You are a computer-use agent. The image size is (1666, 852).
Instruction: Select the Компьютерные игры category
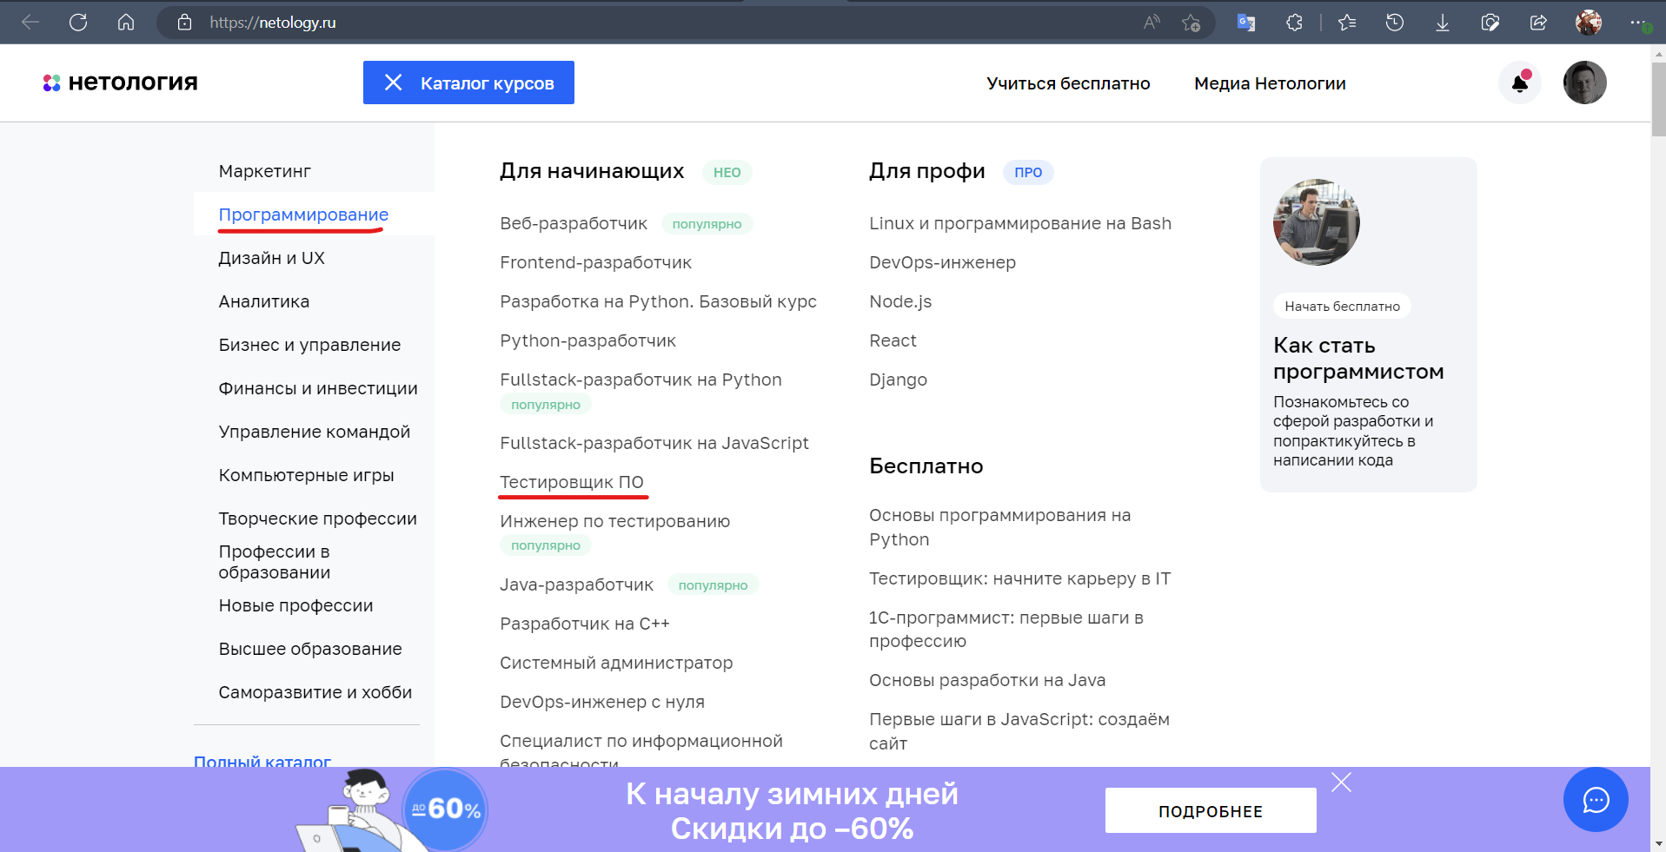tap(307, 475)
